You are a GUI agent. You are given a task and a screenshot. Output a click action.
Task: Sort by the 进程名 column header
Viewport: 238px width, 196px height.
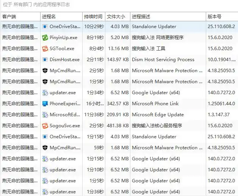click(61, 17)
